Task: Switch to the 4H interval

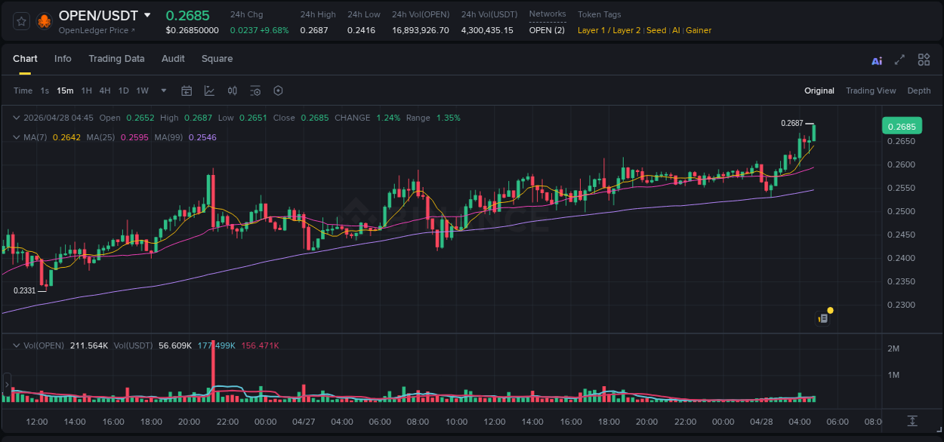Action: click(x=104, y=91)
